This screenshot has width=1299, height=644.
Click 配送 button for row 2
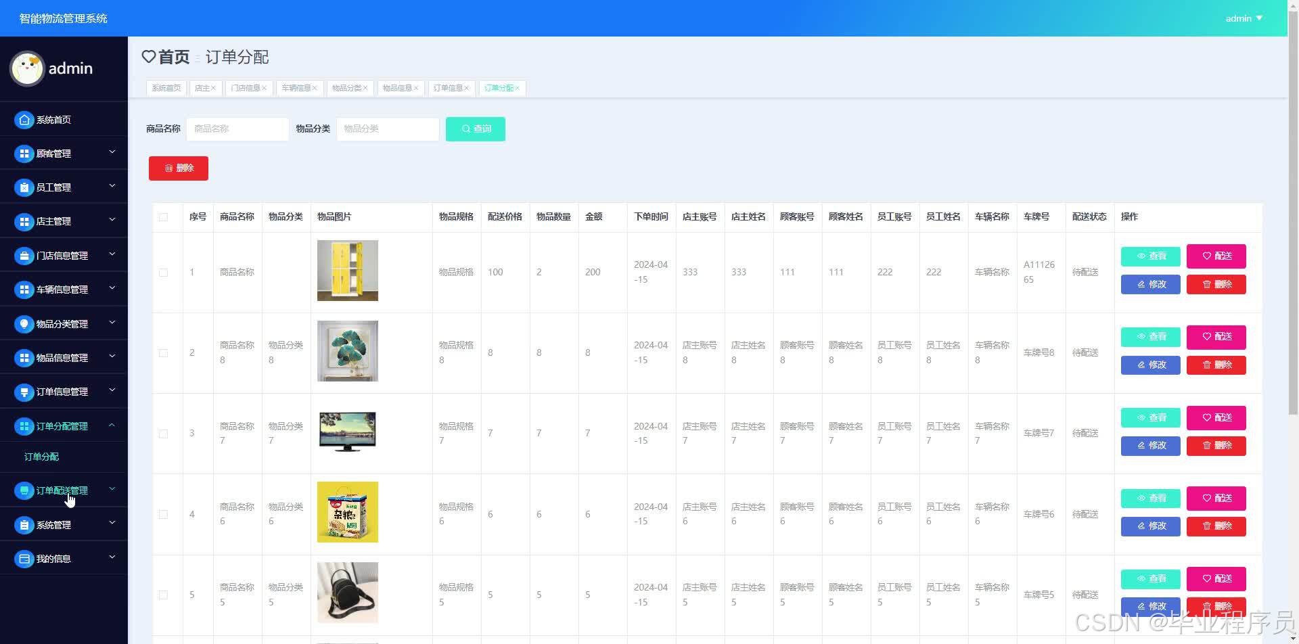click(x=1216, y=337)
